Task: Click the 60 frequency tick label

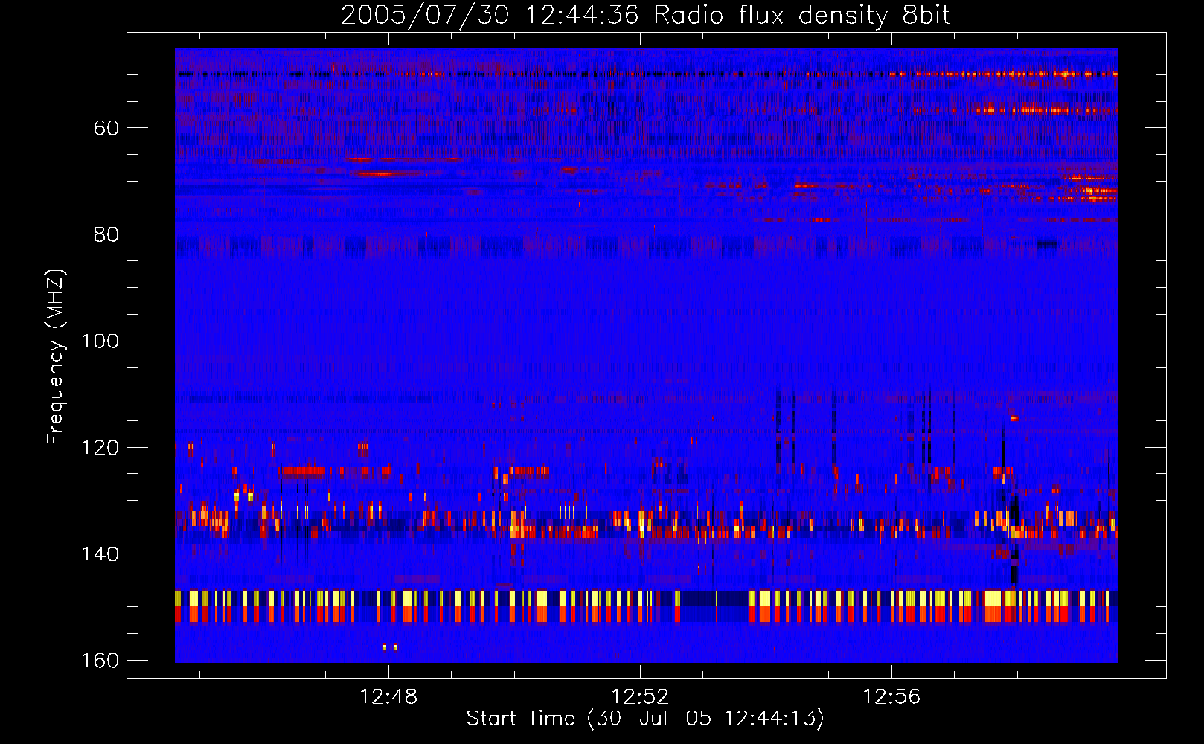Action: (x=106, y=128)
